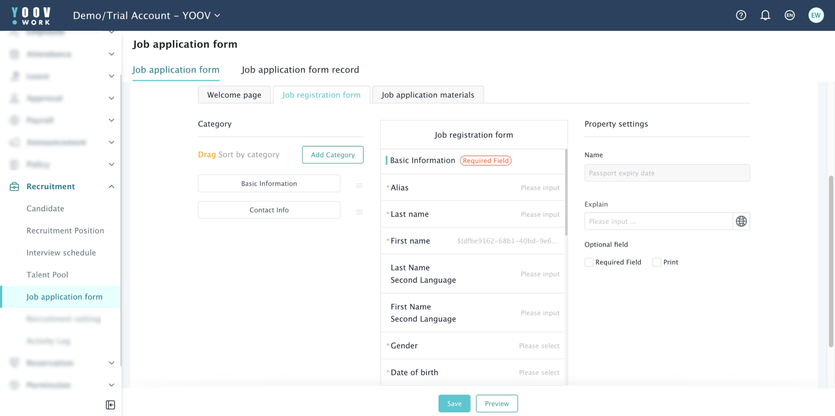The height and width of the screenshot is (416, 835).
Task: Click the Optional field label
Action: [606, 244]
